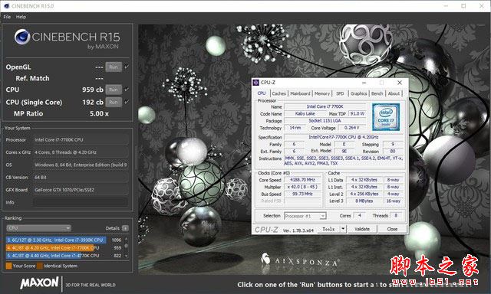
Task: Open the File menu
Action: click(x=7, y=17)
